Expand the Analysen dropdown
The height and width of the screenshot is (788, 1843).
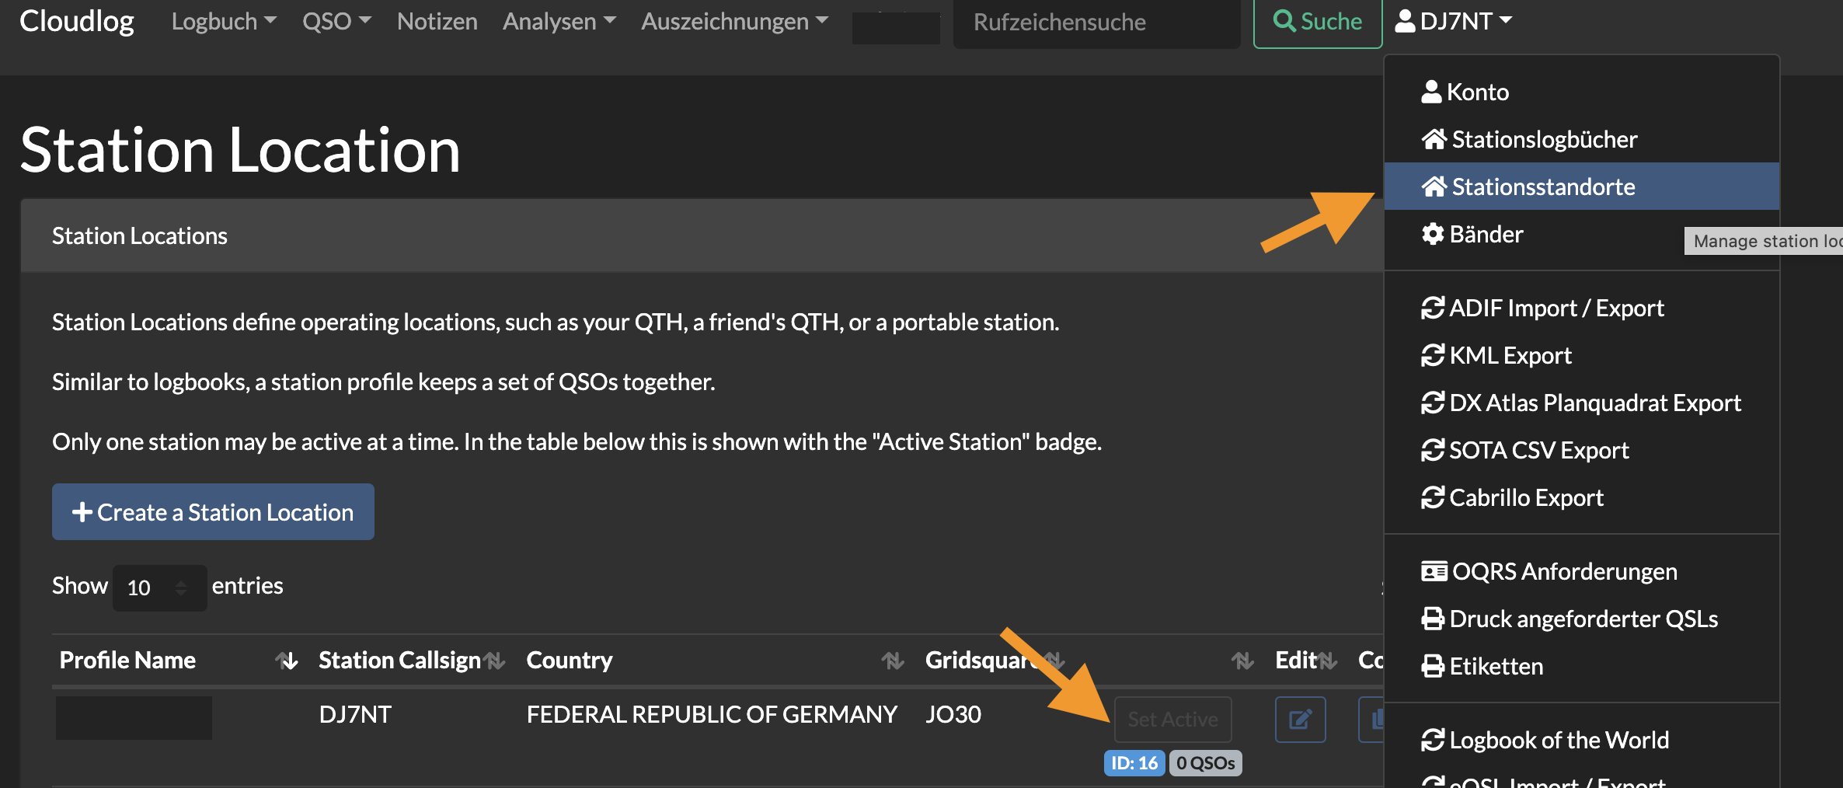click(559, 21)
